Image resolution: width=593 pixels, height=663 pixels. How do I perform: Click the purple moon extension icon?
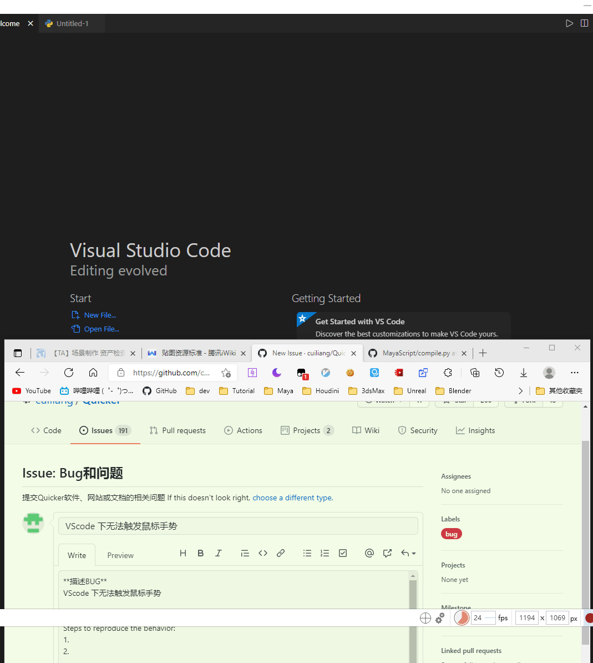pyautogui.click(x=277, y=373)
